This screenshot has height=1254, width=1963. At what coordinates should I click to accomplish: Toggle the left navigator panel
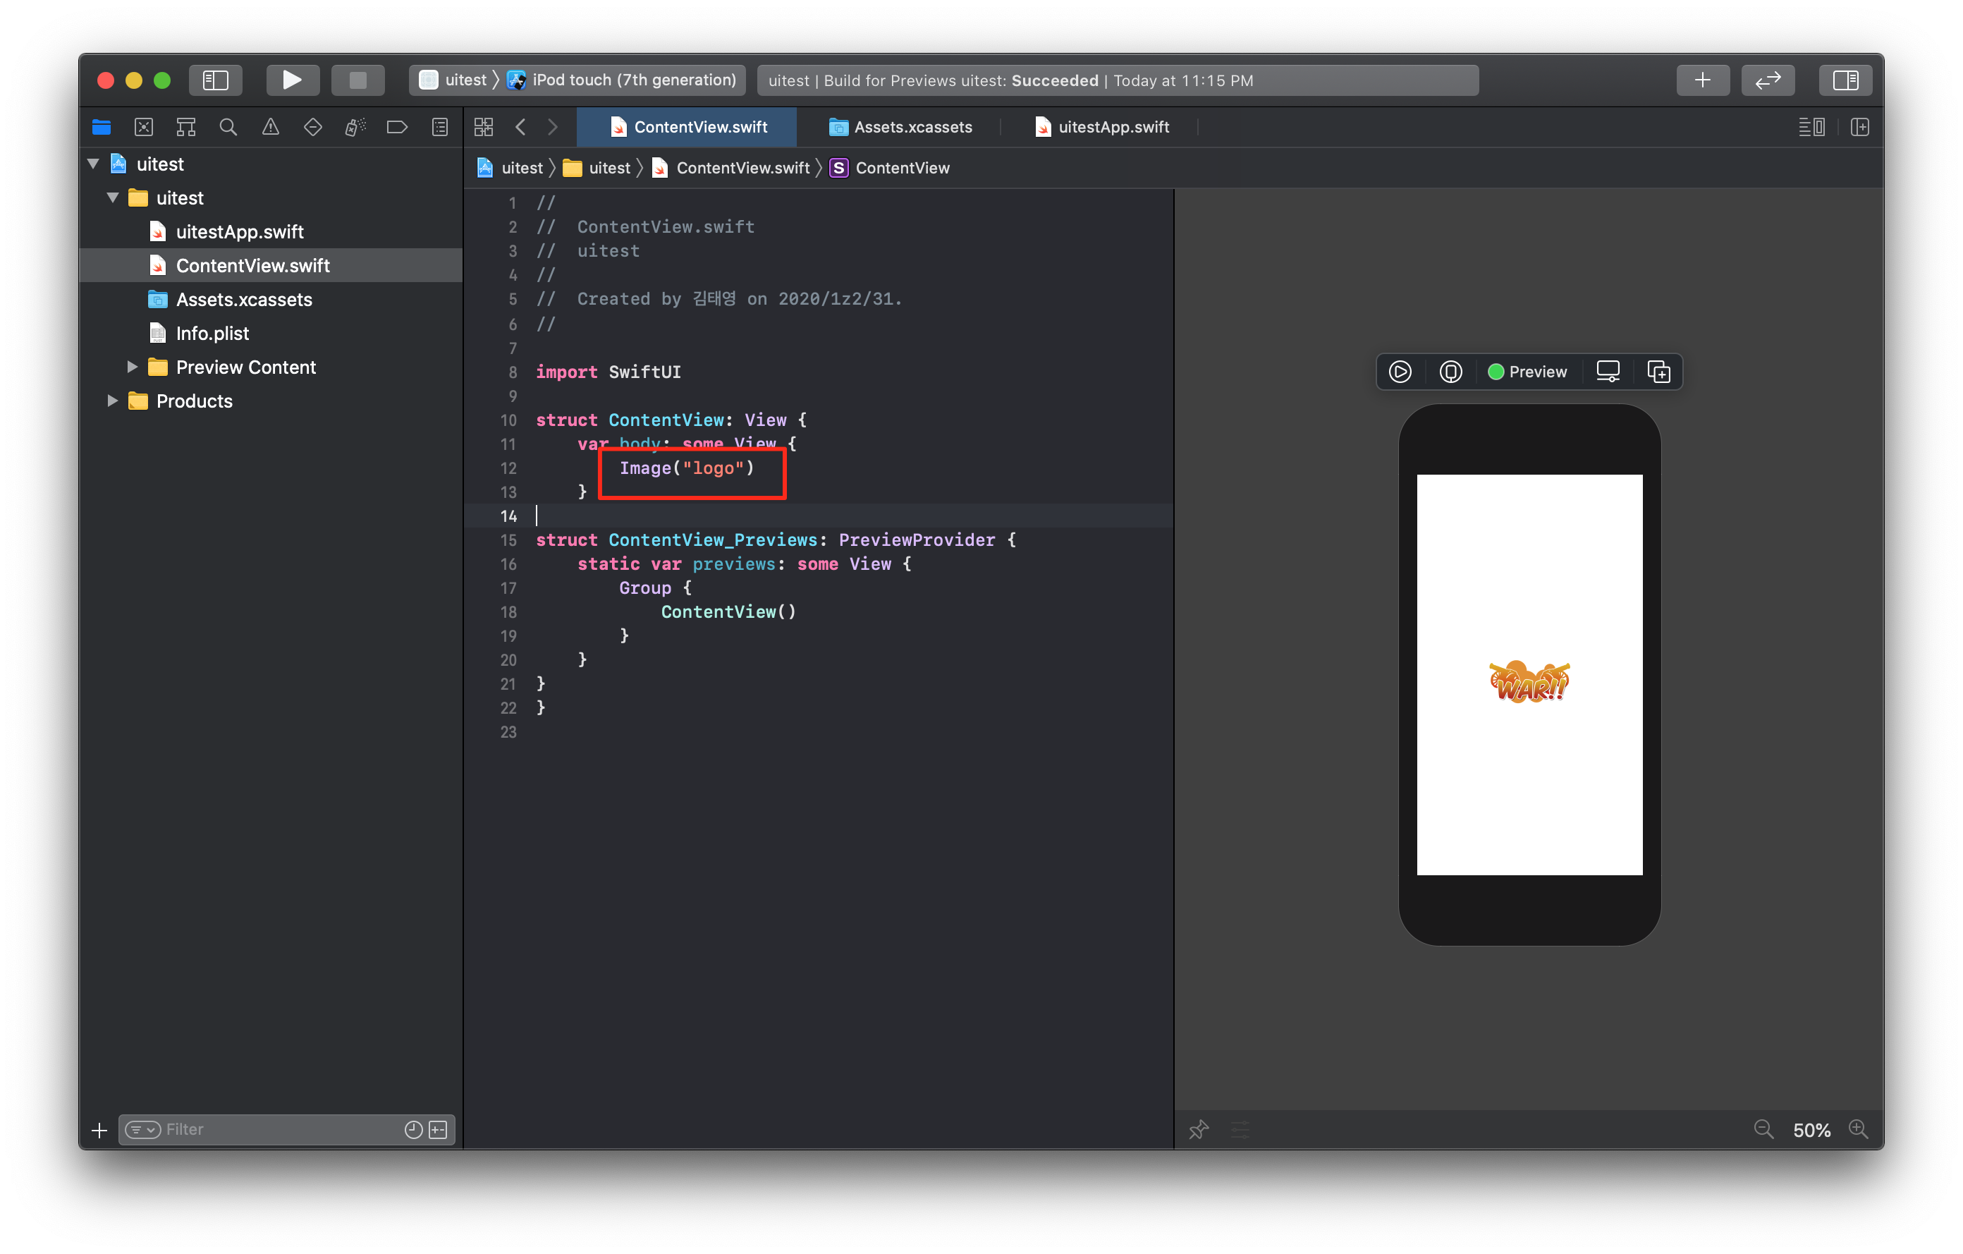pyautogui.click(x=215, y=80)
